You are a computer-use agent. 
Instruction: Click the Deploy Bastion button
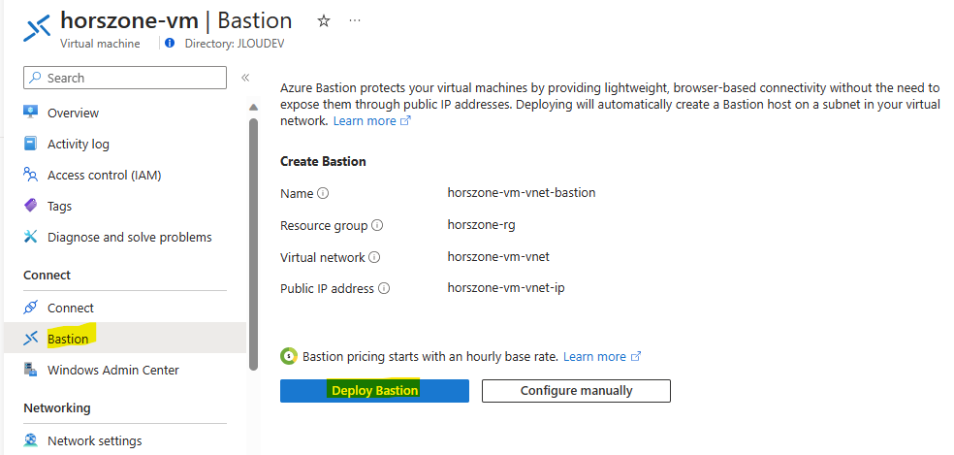[x=374, y=390]
